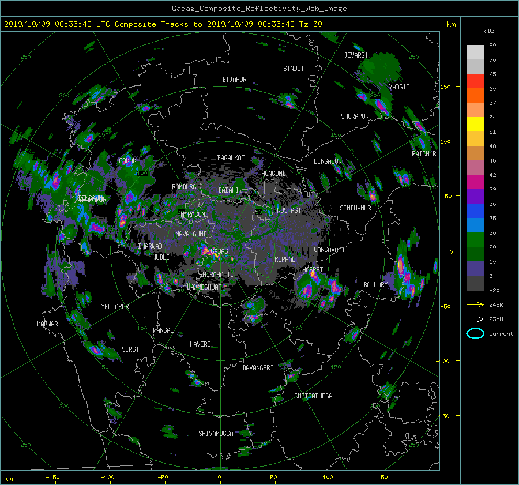This screenshot has width=519, height=485.
Task: Select the LINGASUR city label
Action: (328, 161)
